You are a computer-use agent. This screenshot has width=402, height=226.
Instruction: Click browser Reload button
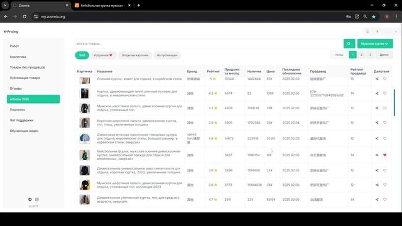tap(24, 17)
